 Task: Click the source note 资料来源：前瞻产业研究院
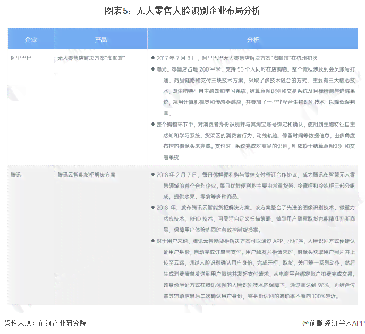(45, 323)
